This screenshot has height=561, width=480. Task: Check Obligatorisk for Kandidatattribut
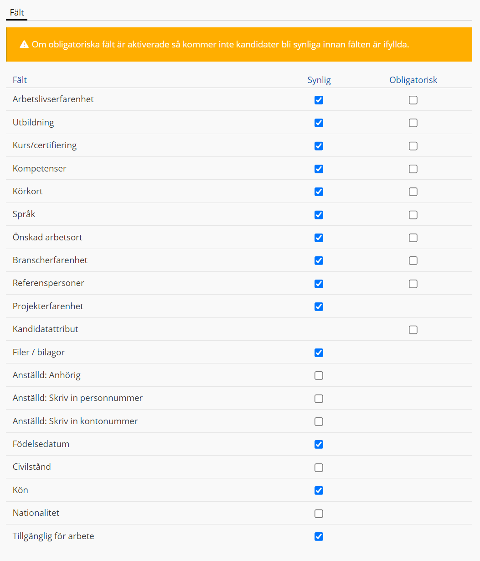[413, 330]
